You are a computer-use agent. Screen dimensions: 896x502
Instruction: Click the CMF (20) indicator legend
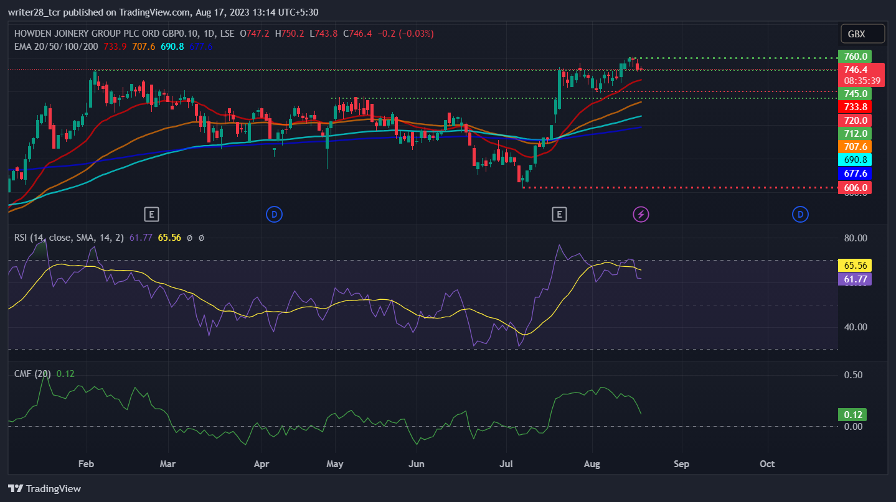(x=33, y=373)
